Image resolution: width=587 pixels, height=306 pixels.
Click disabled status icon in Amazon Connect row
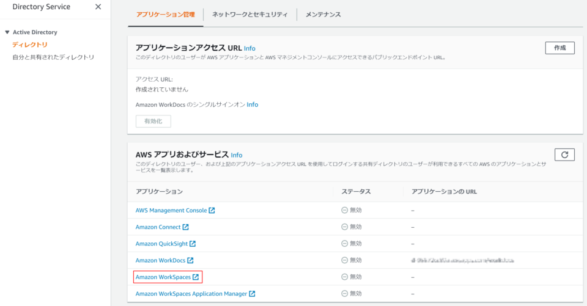(344, 227)
